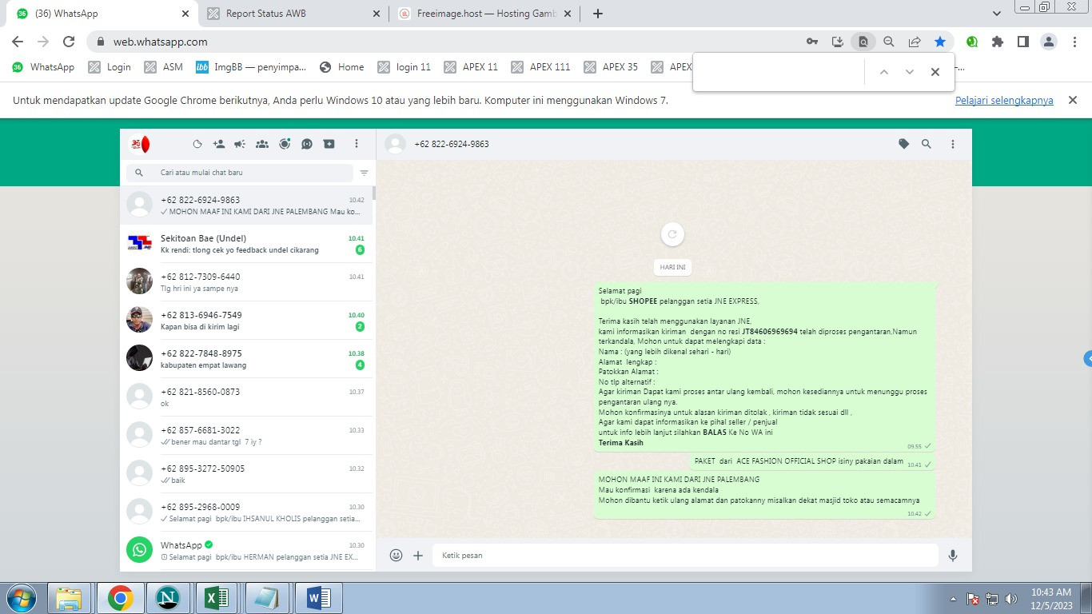Search messages in the open conversation
The width and height of the screenshot is (1092, 614).
click(x=927, y=144)
